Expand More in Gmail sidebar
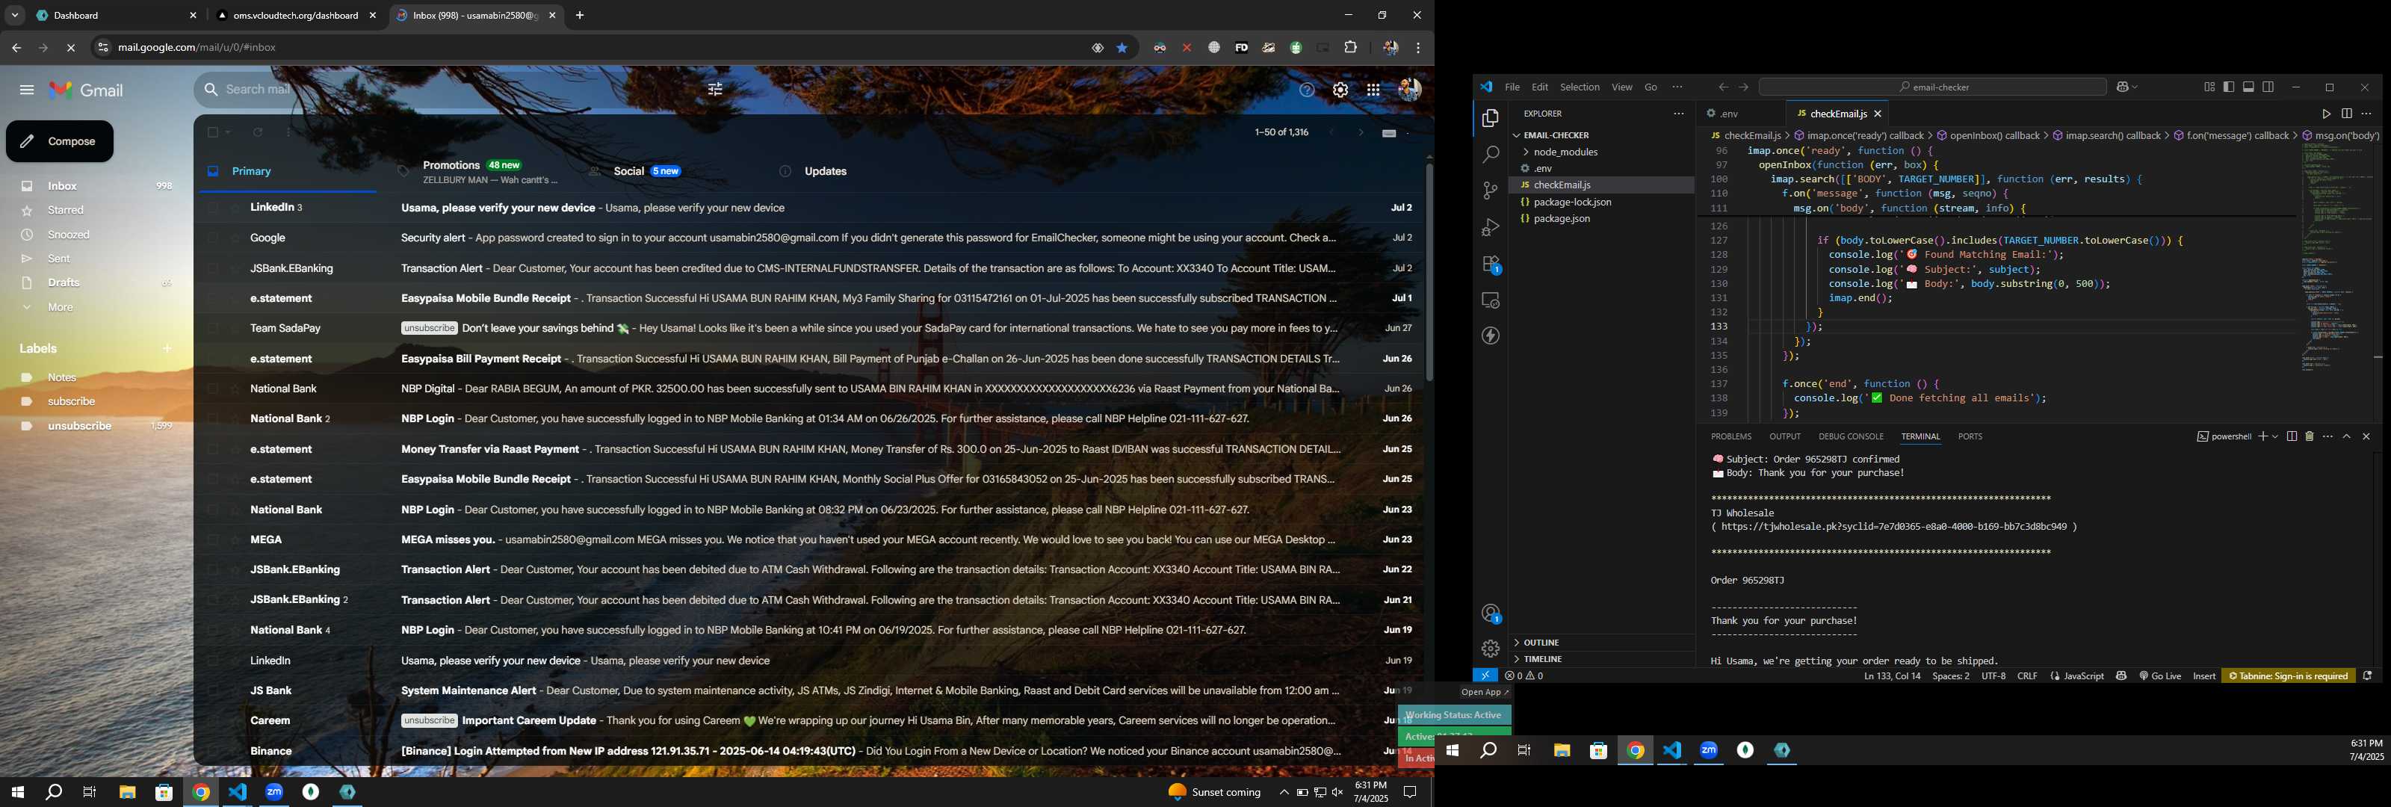Screen dimensions: 2391x807 point(61,307)
